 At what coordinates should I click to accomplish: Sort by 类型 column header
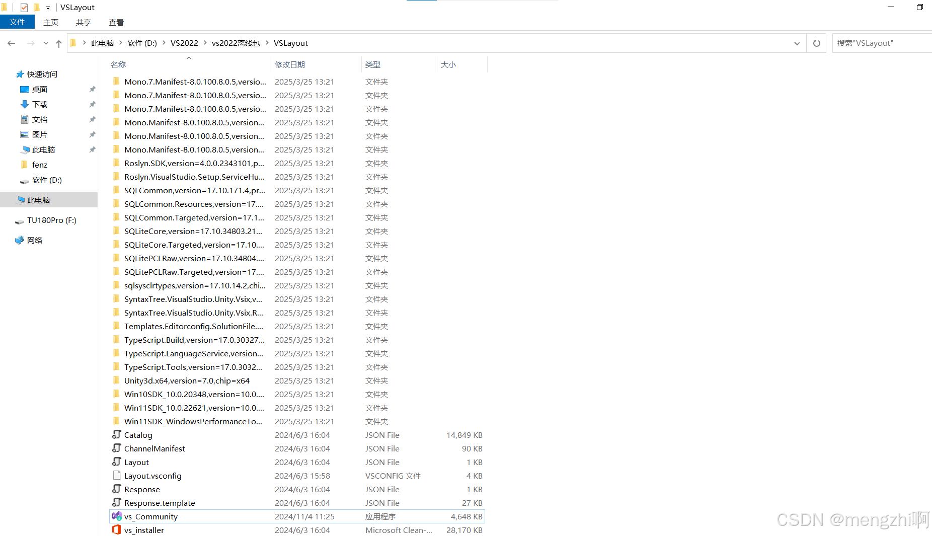pos(373,64)
